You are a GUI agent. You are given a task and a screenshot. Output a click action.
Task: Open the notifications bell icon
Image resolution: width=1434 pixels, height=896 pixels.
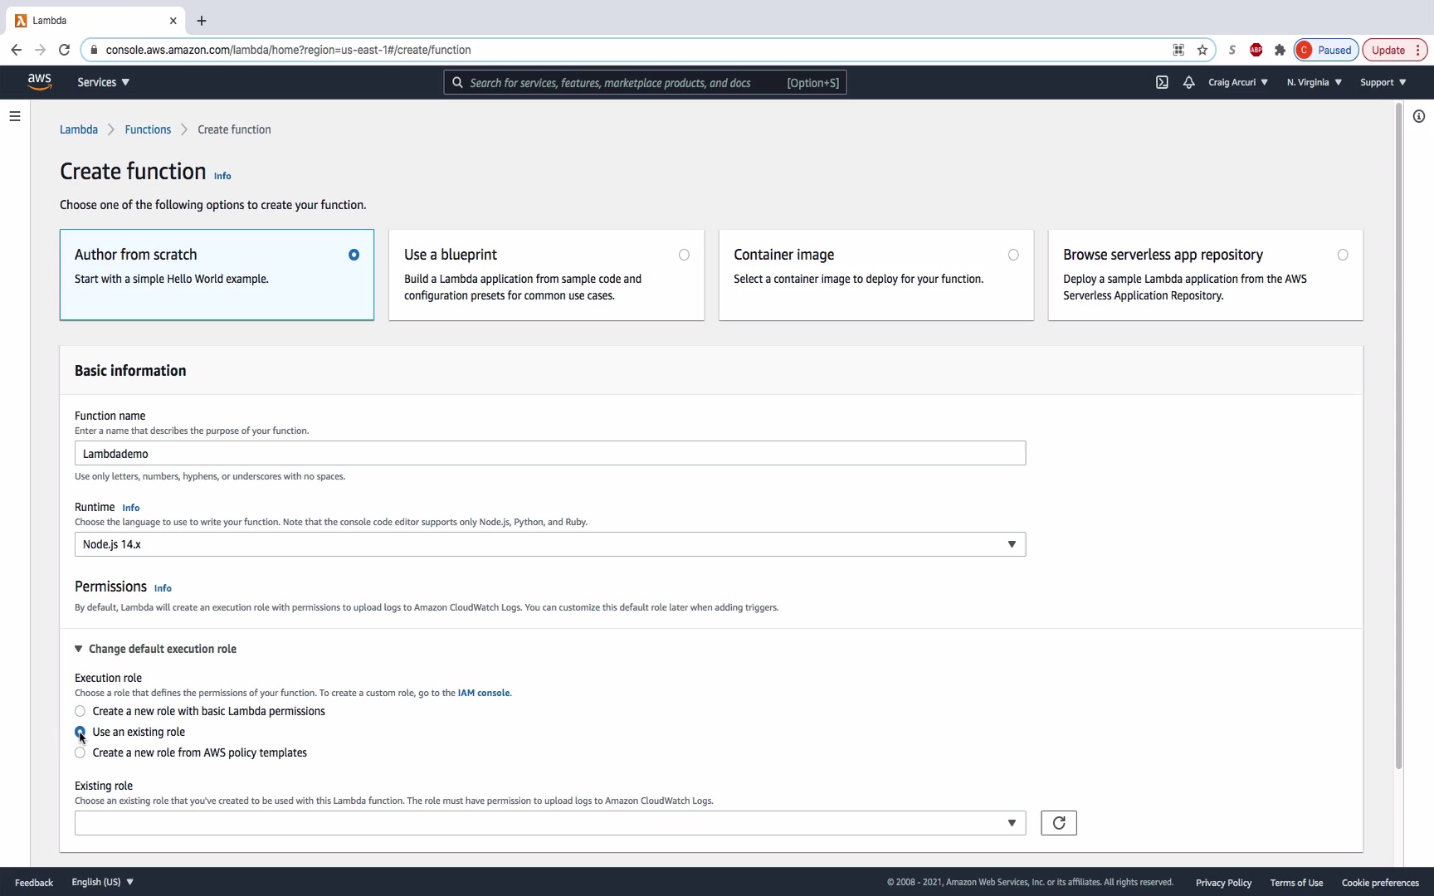click(x=1188, y=82)
